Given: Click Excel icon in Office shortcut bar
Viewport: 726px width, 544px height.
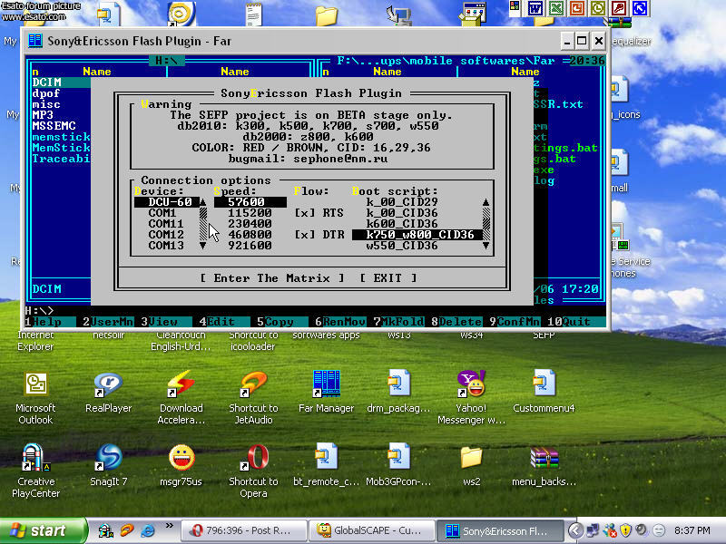Looking at the screenshot, I should click(556, 8).
